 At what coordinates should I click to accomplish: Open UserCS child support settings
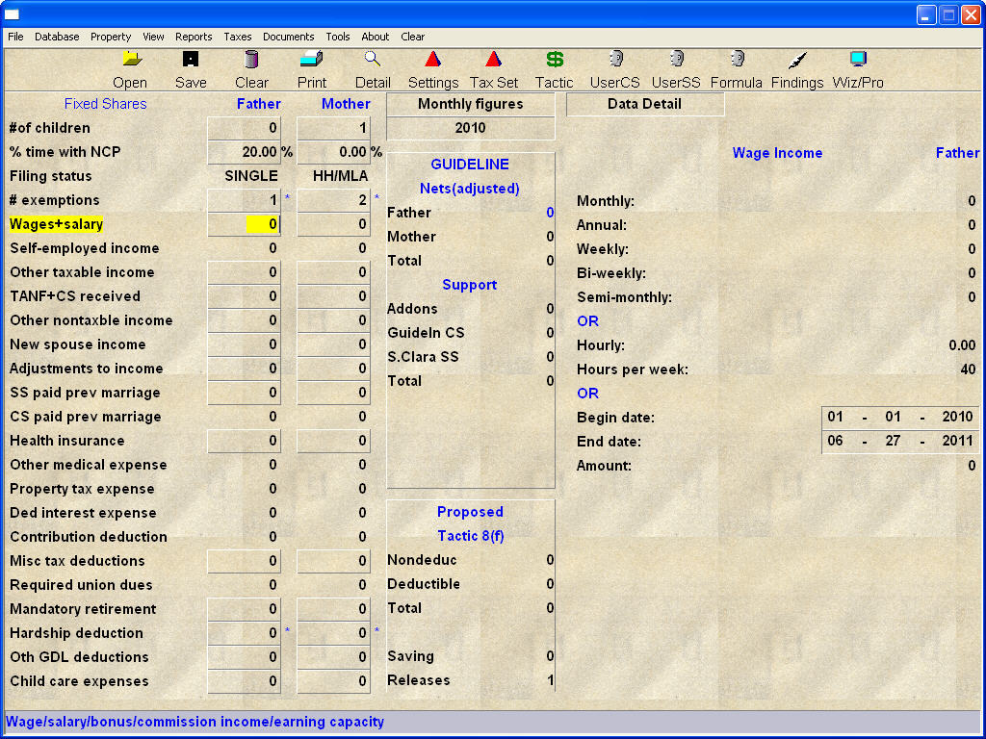click(614, 69)
